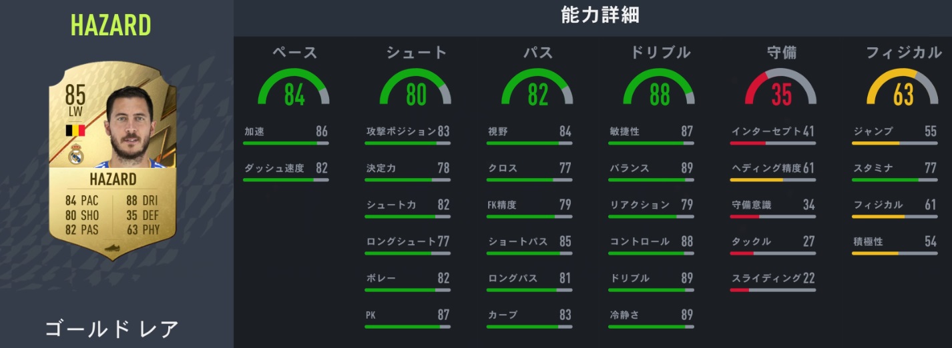
Task: Select the ジャンプ 55 stat row
Action: (x=895, y=132)
